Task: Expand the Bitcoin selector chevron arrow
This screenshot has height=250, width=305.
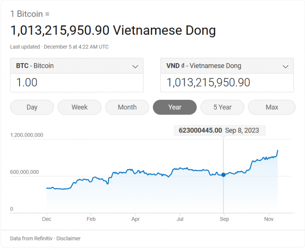Action: pyautogui.click(x=135, y=66)
